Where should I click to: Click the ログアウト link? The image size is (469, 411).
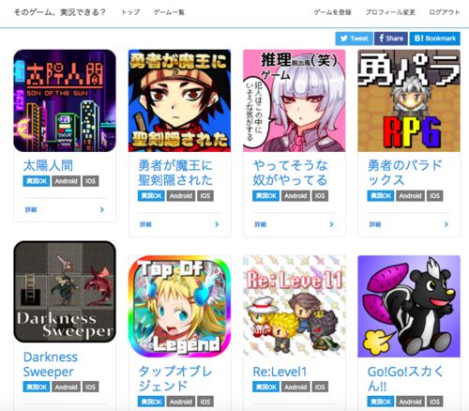(x=445, y=12)
